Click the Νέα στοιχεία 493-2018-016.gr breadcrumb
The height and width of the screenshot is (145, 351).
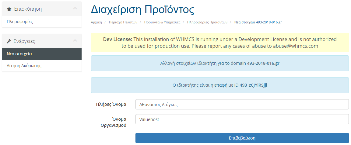click(258, 22)
